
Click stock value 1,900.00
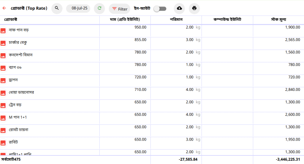292,27
